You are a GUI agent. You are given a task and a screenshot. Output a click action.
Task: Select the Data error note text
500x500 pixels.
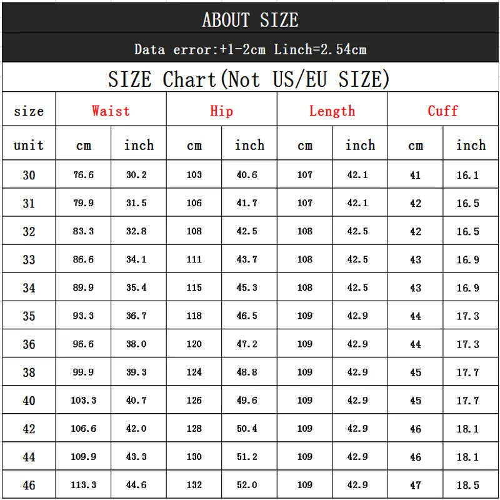click(251, 49)
